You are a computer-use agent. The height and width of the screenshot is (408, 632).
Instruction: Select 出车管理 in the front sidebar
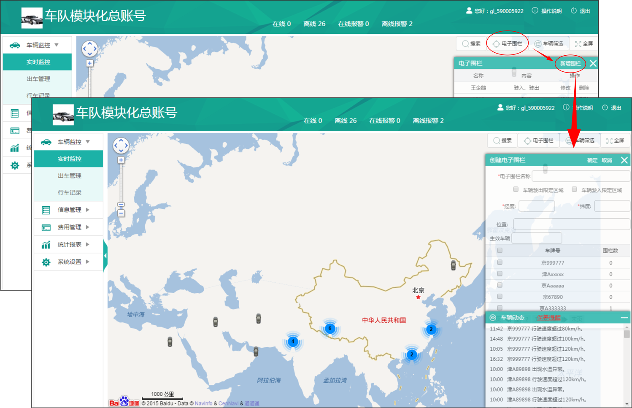pyautogui.click(x=69, y=176)
